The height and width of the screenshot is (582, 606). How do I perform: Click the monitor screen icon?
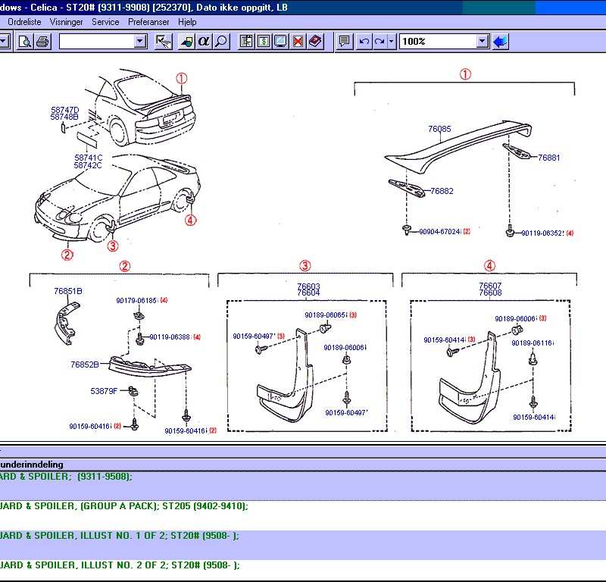pyautogui.click(x=280, y=42)
